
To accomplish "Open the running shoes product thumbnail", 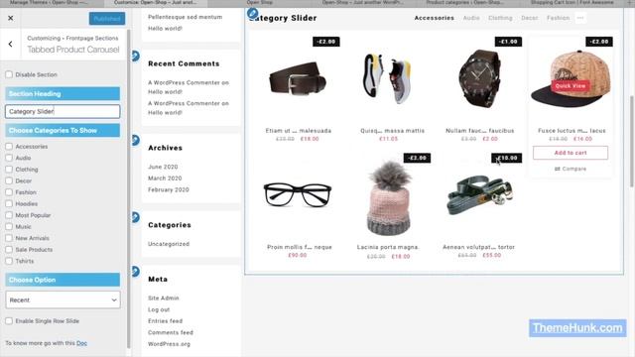I will coord(388,79).
